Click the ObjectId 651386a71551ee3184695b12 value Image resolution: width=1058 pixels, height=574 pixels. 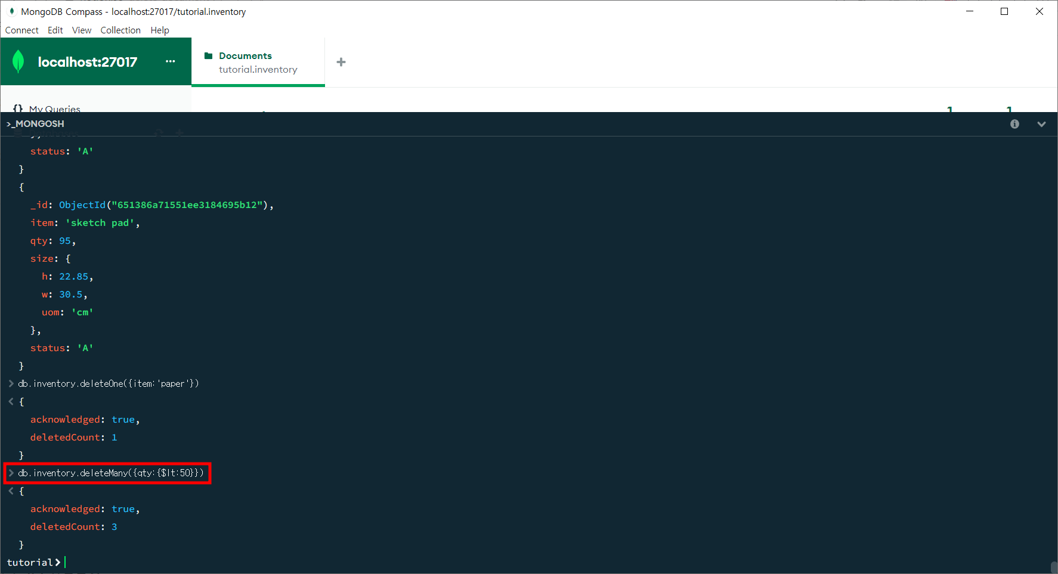[187, 205]
